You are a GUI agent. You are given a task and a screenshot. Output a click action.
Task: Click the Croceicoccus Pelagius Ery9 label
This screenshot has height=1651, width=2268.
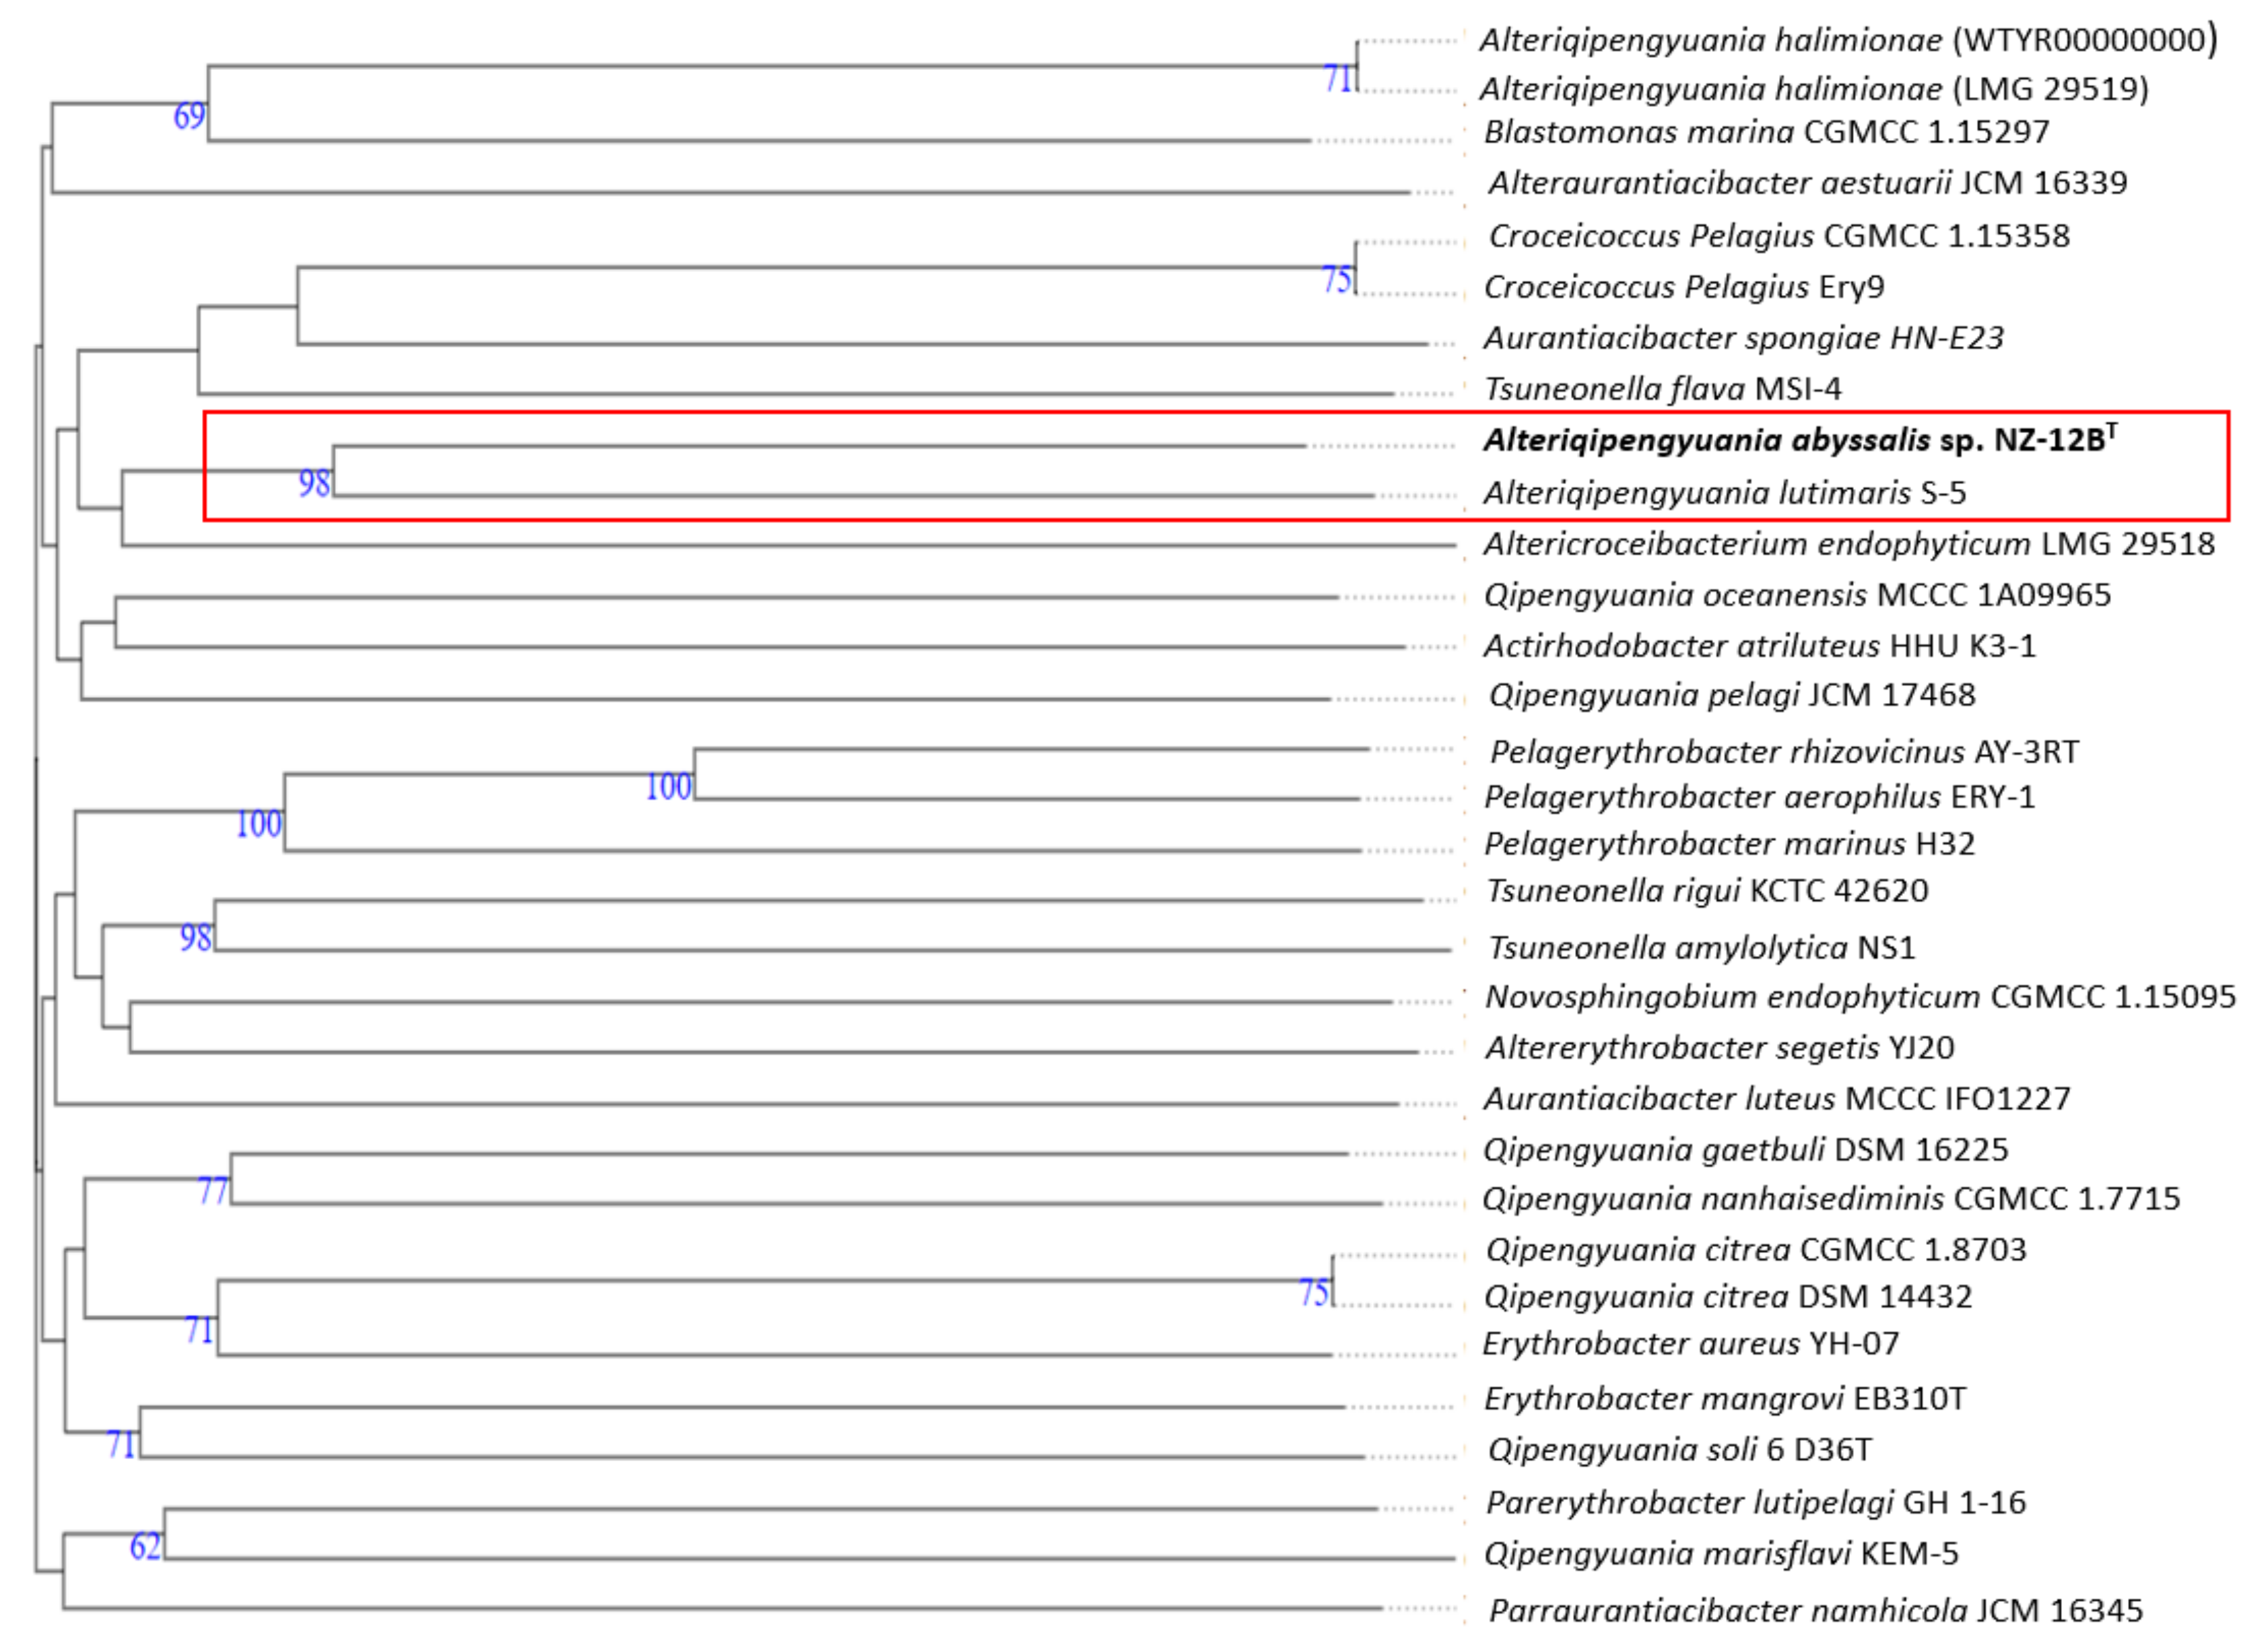[x=1683, y=287]
